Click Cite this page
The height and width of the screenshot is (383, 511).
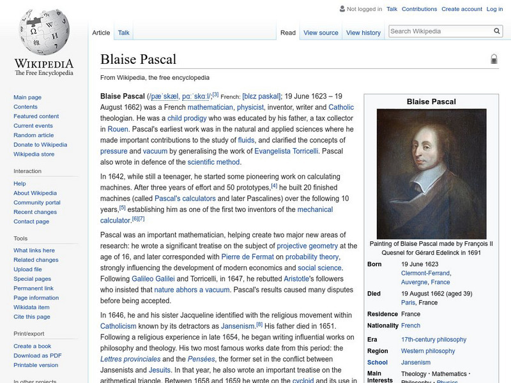tap(31, 316)
